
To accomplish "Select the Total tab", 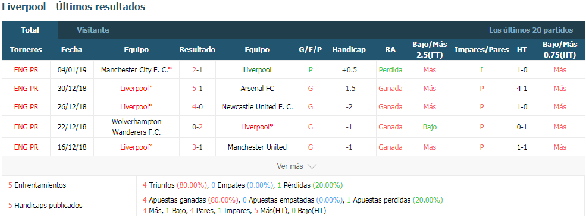I will point(30,30).
